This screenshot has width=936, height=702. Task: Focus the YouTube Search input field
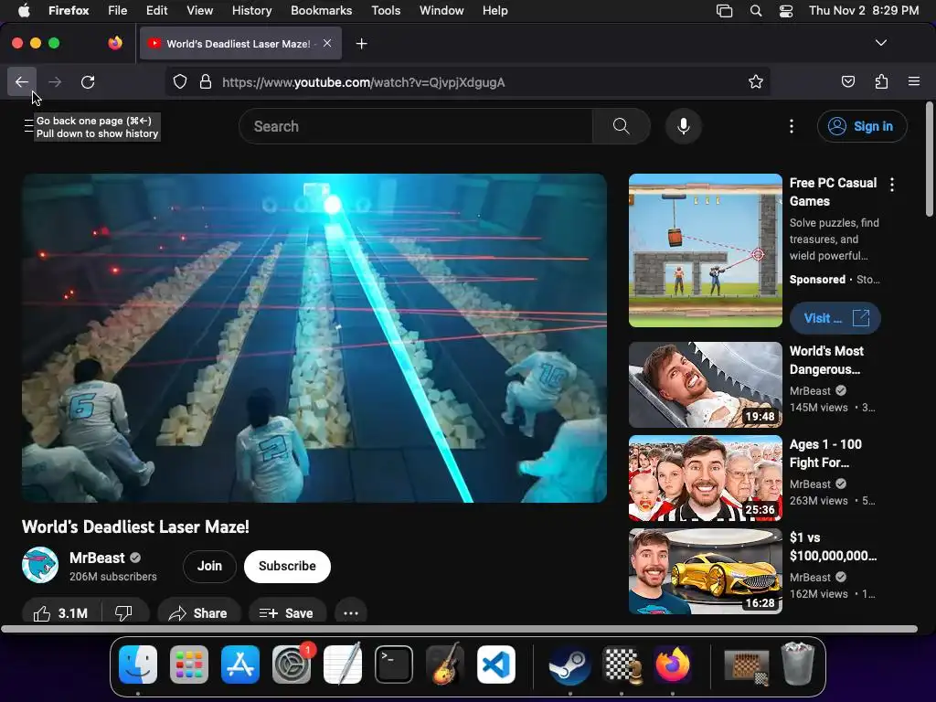[x=416, y=126]
